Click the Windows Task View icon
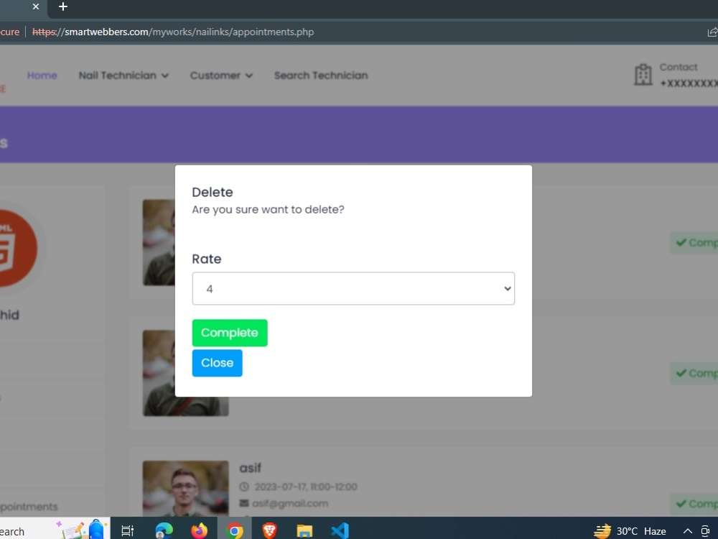Image resolution: width=718 pixels, height=539 pixels. [x=127, y=531]
